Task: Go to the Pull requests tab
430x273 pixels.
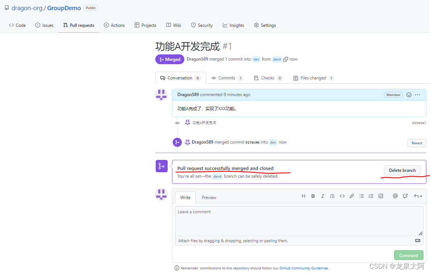Action: tap(79, 25)
